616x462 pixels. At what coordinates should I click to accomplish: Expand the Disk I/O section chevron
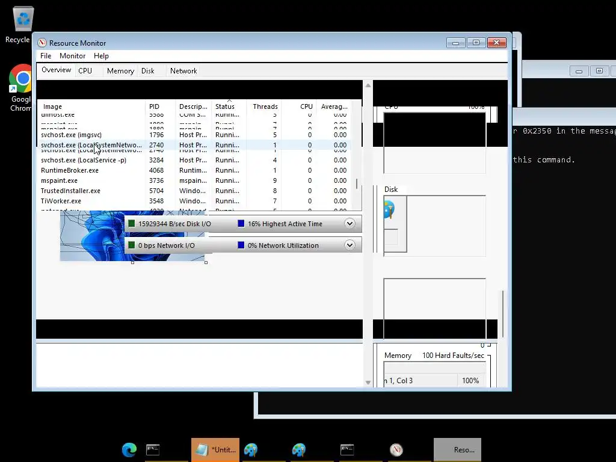click(x=350, y=224)
